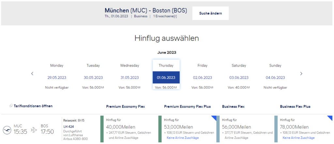Click Keine Airline Zuschläge under 53,000 Meilen

click(x=183, y=138)
